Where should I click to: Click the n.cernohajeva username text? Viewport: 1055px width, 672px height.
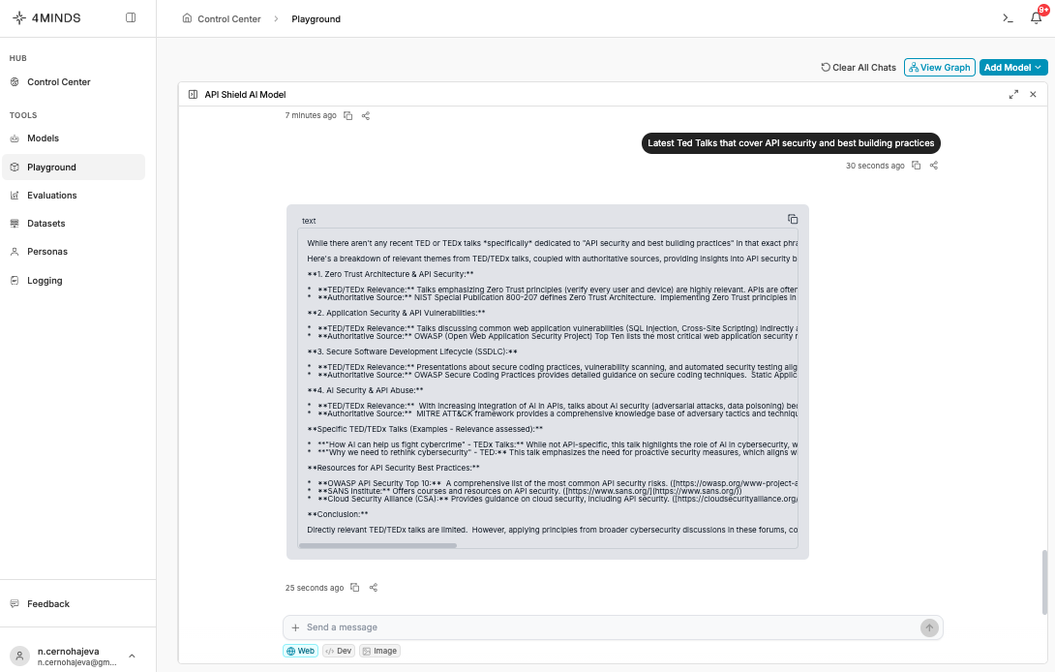[68, 651]
